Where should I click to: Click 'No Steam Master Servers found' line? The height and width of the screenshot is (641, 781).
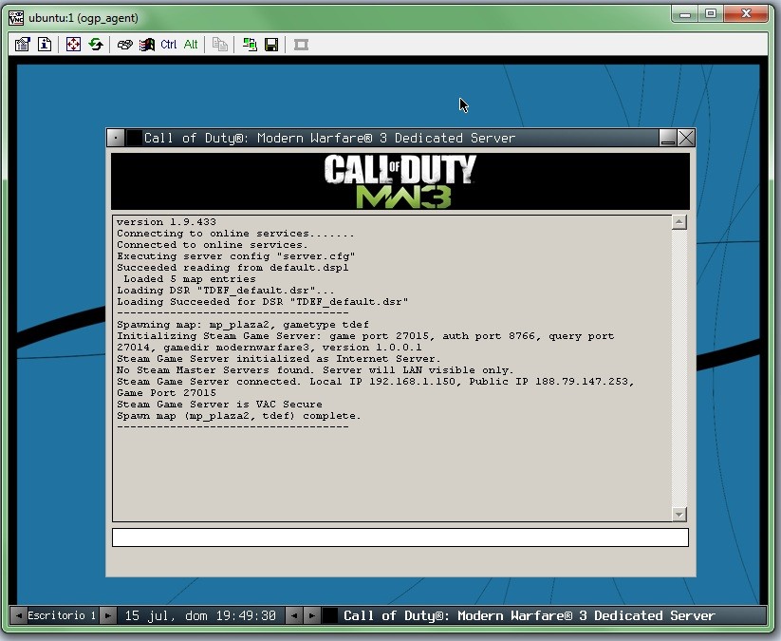315,370
